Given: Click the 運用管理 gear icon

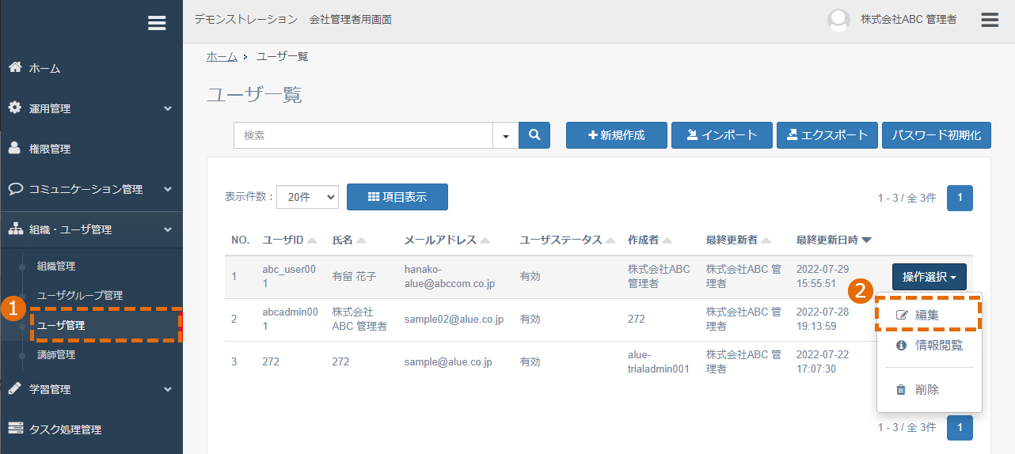Looking at the screenshot, I should pos(15,108).
